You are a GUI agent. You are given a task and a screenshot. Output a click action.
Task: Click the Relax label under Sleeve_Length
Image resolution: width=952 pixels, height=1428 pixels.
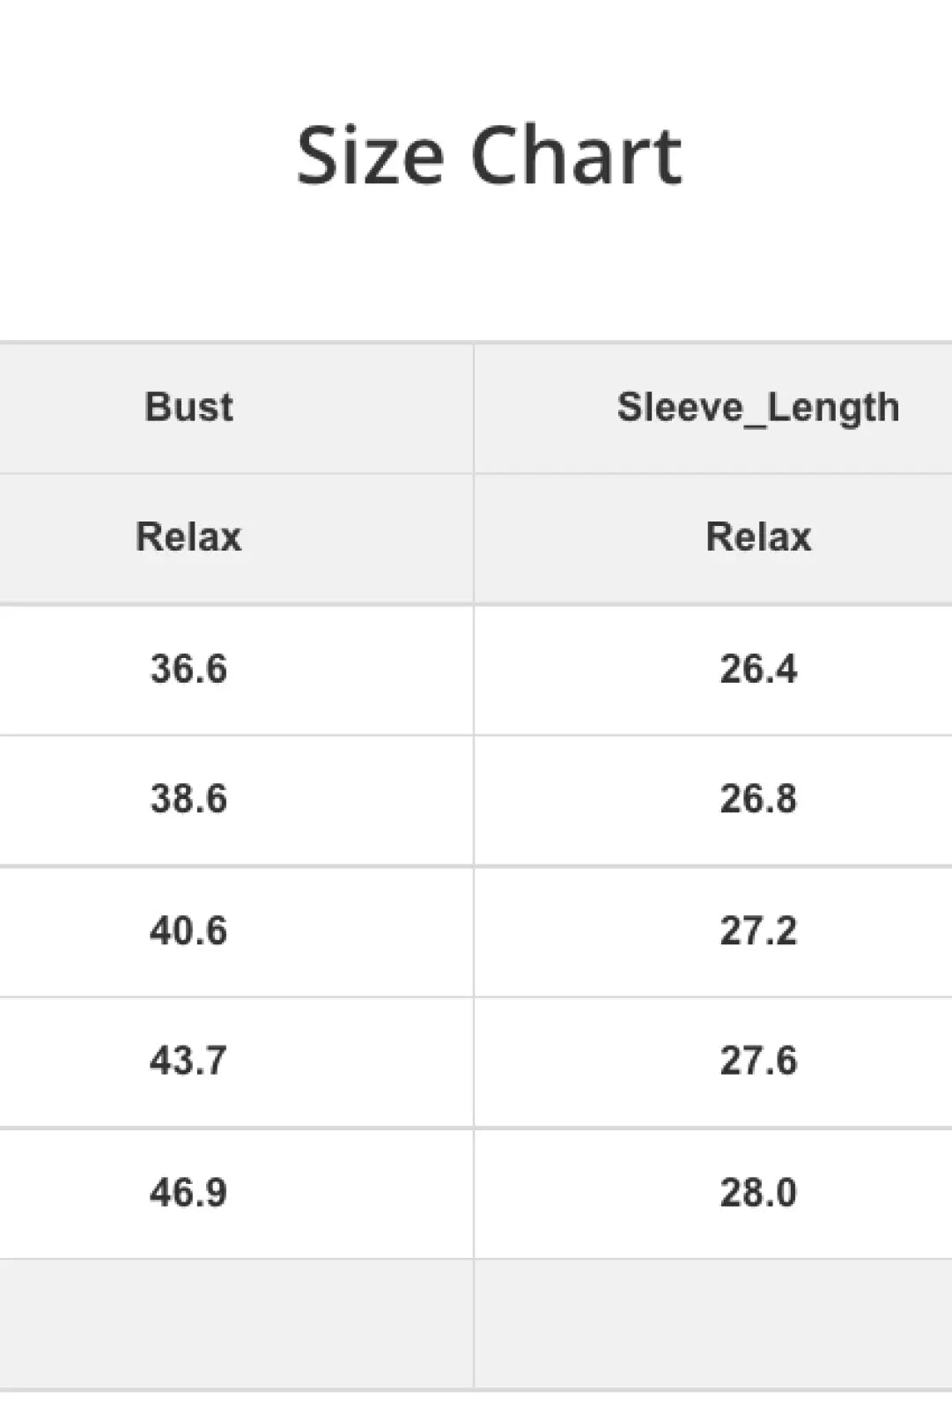[x=757, y=536]
